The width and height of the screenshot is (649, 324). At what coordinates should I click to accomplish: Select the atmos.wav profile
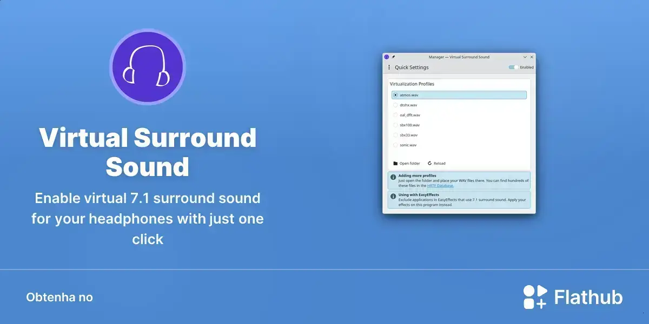click(459, 95)
